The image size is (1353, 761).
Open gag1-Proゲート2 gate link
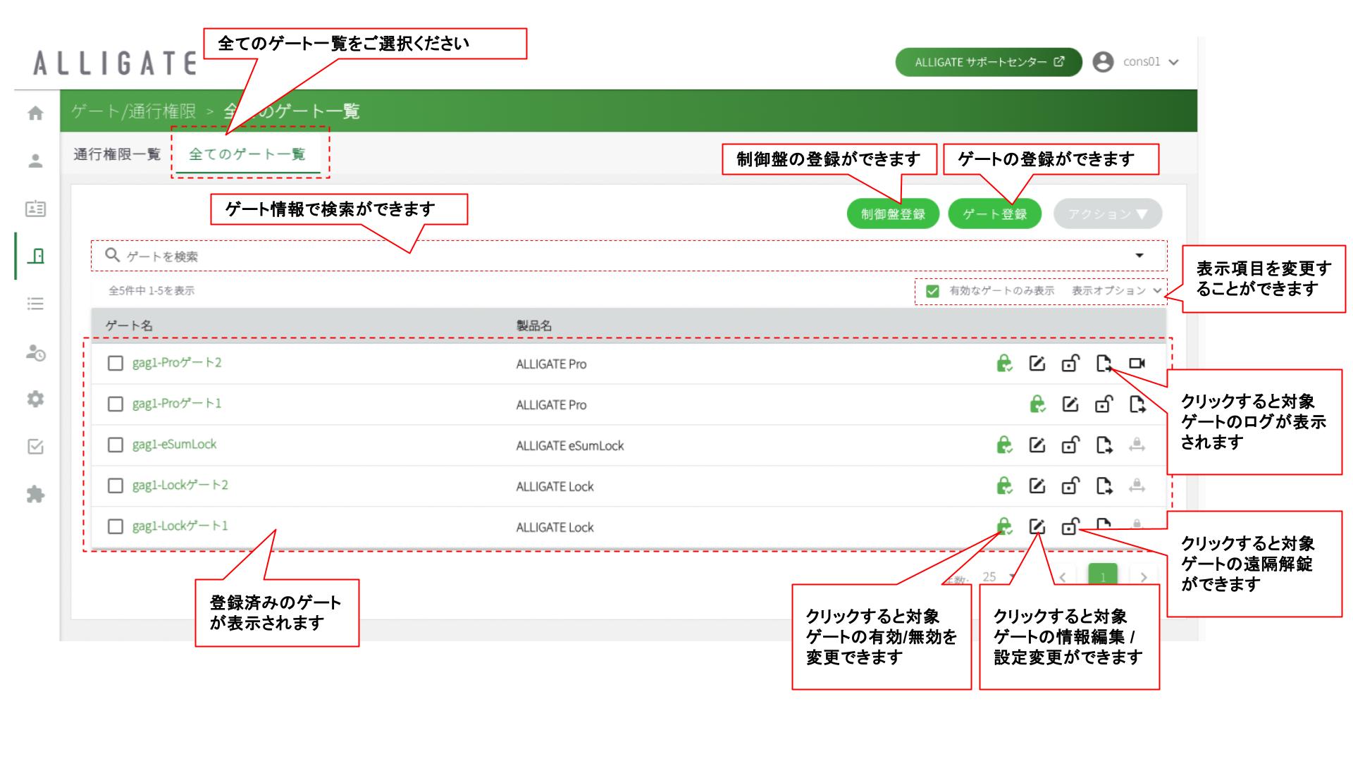(x=177, y=363)
